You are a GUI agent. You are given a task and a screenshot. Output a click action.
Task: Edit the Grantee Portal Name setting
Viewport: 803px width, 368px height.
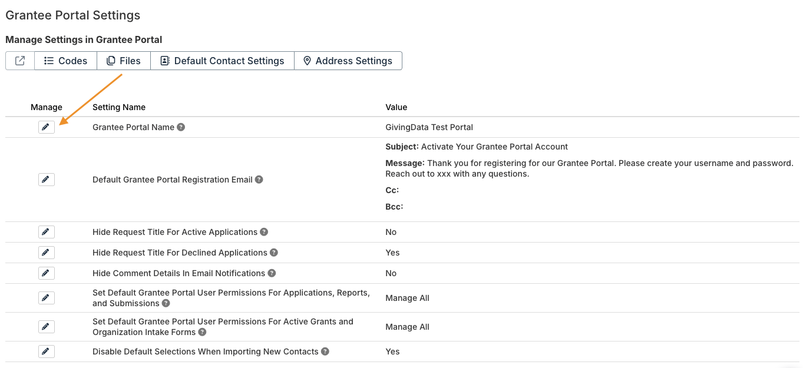click(46, 127)
